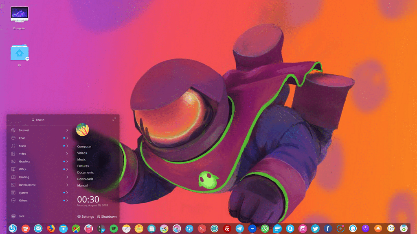The height and width of the screenshot is (234, 417).
Task: Open the teal notes list icon in dock
Action: [151, 228]
